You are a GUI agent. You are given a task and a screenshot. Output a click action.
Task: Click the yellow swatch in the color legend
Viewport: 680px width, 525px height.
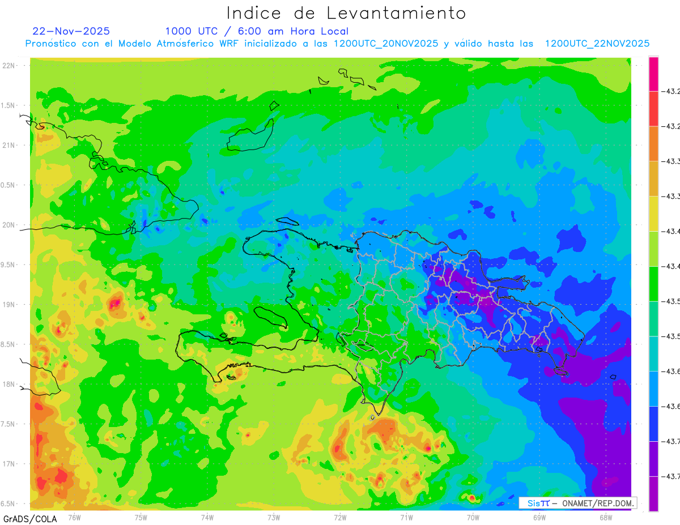tap(653, 214)
